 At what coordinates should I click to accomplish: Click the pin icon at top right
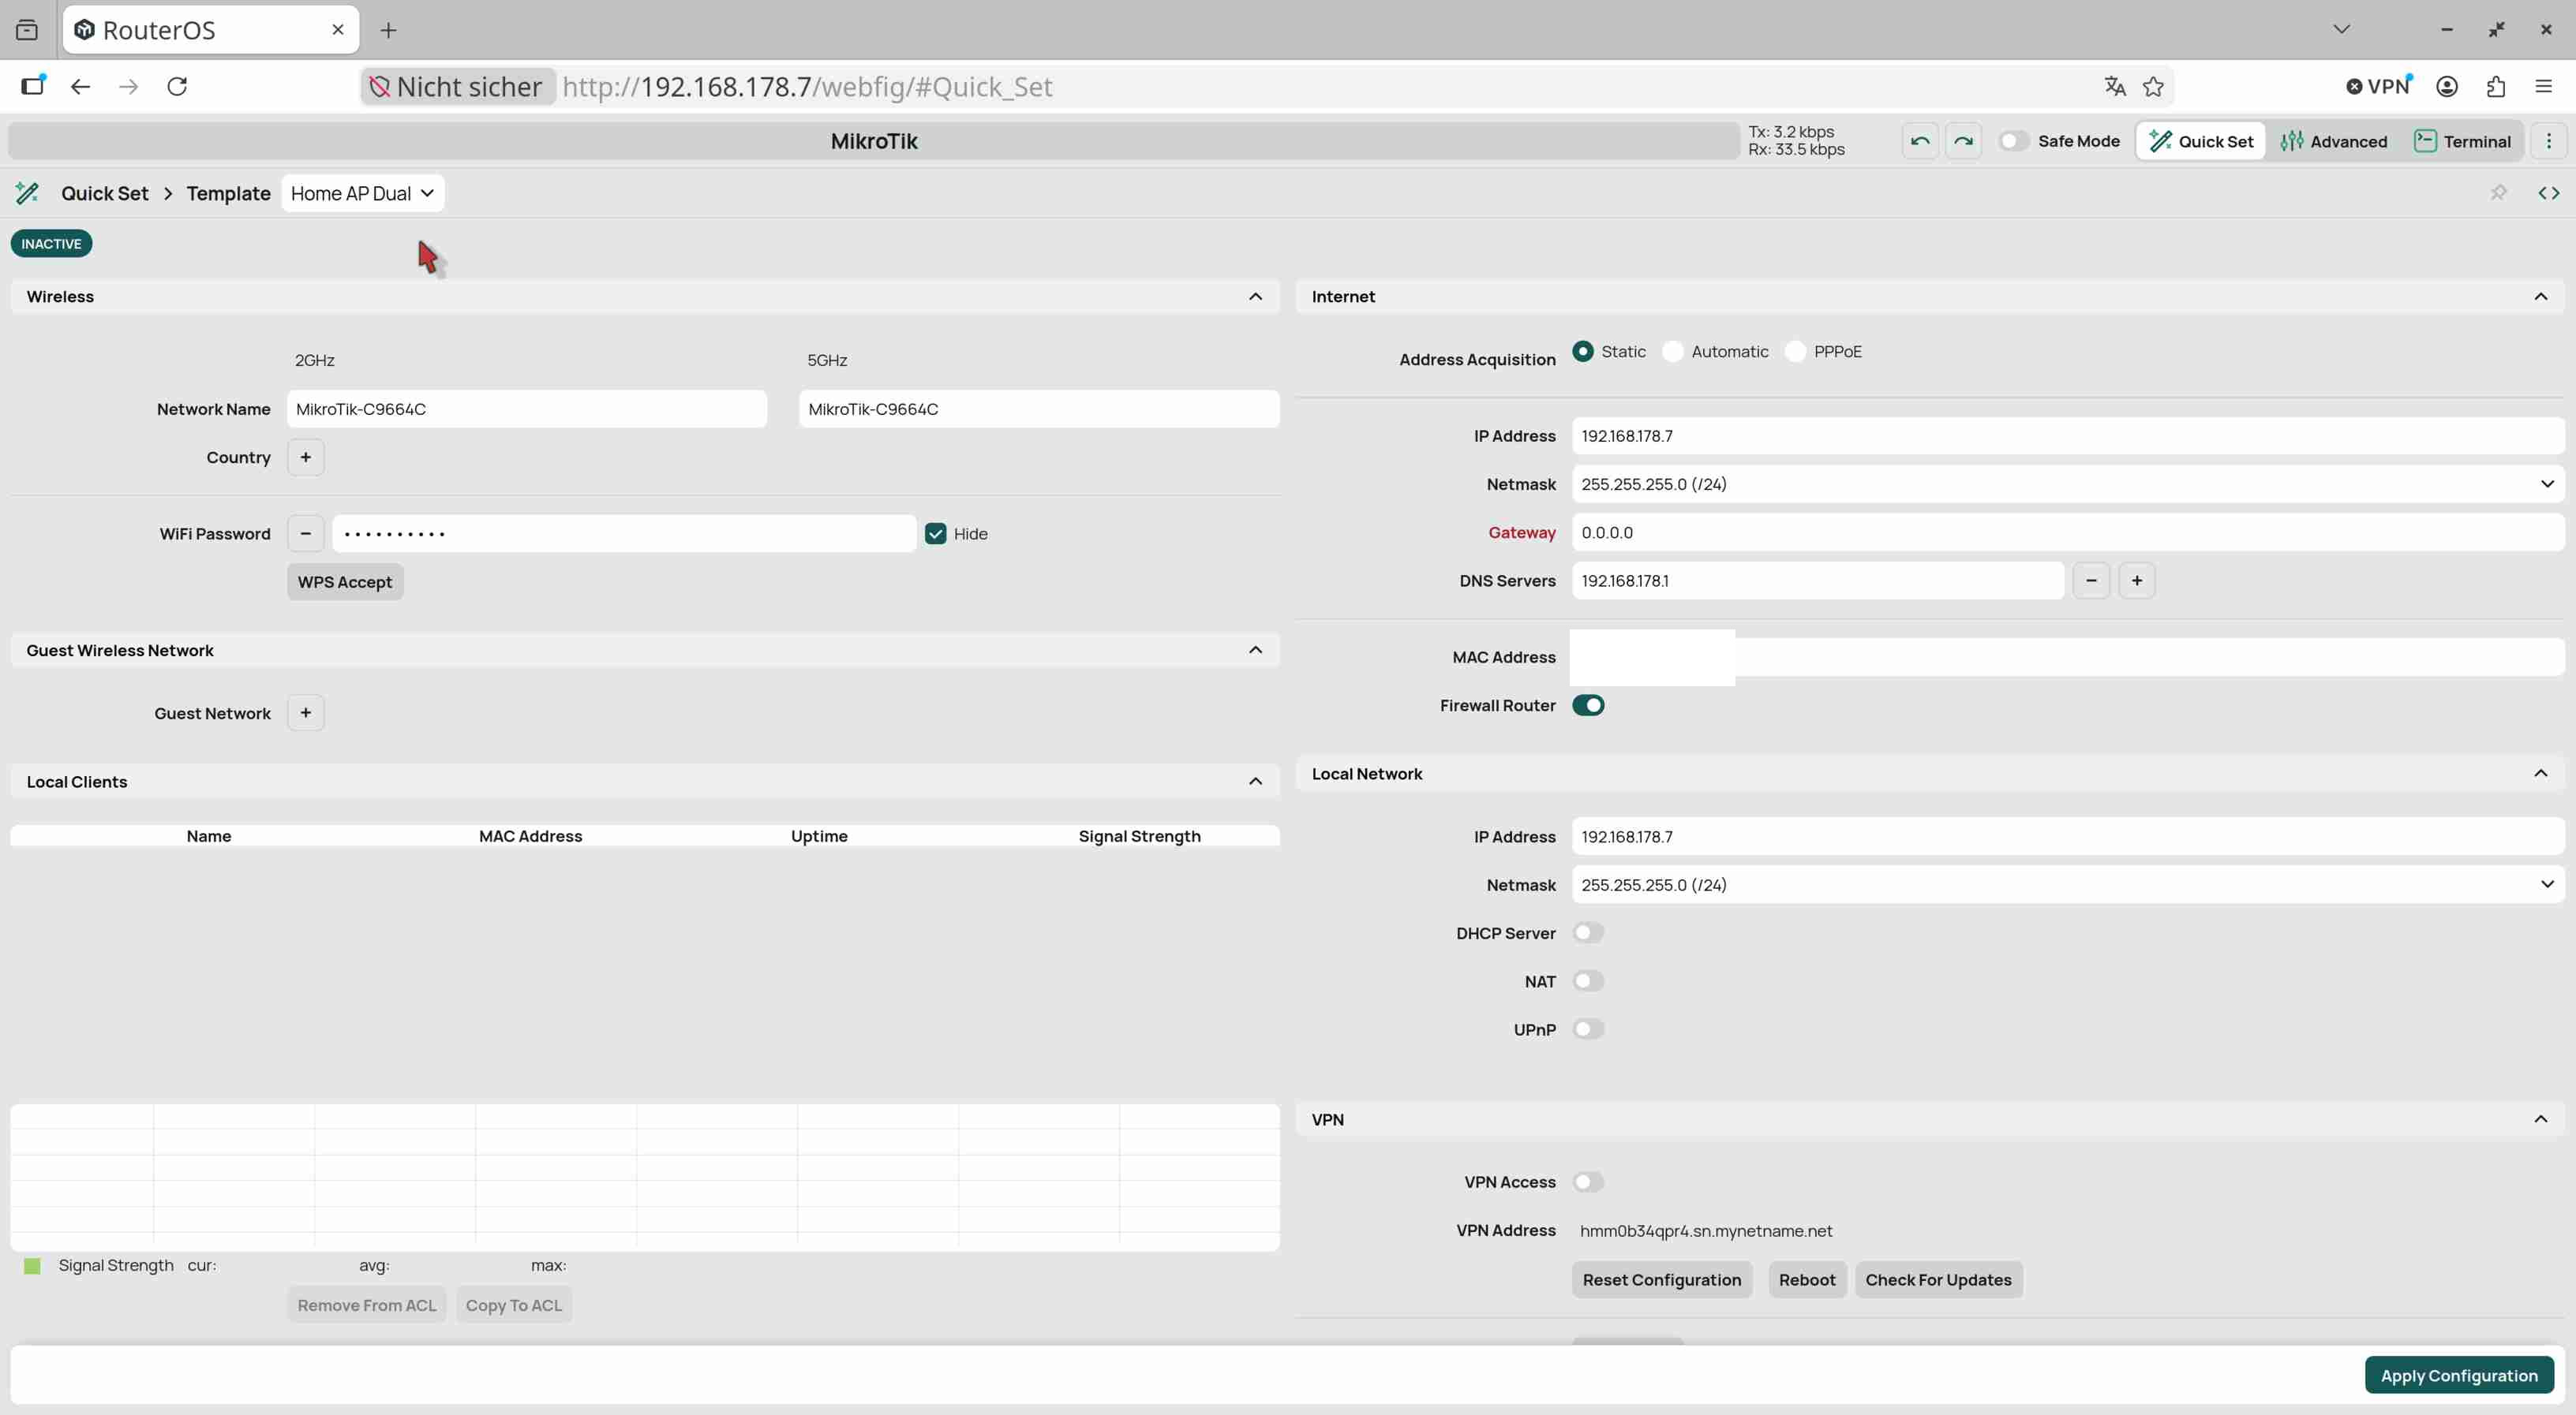tap(2499, 193)
